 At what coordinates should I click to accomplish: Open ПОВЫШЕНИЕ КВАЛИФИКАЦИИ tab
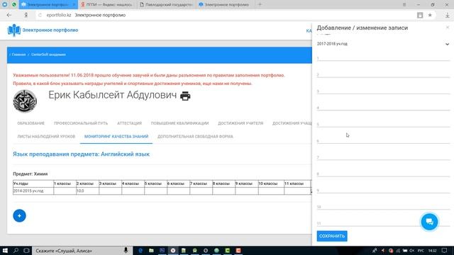[x=179, y=123]
